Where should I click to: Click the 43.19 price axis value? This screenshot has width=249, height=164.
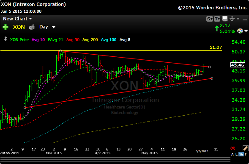pos(238,71)
